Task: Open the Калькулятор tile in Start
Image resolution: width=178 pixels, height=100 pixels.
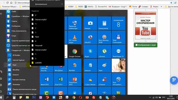Action: pos(104,23)
